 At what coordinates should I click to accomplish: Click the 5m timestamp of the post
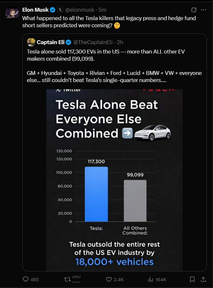(102, 10)
